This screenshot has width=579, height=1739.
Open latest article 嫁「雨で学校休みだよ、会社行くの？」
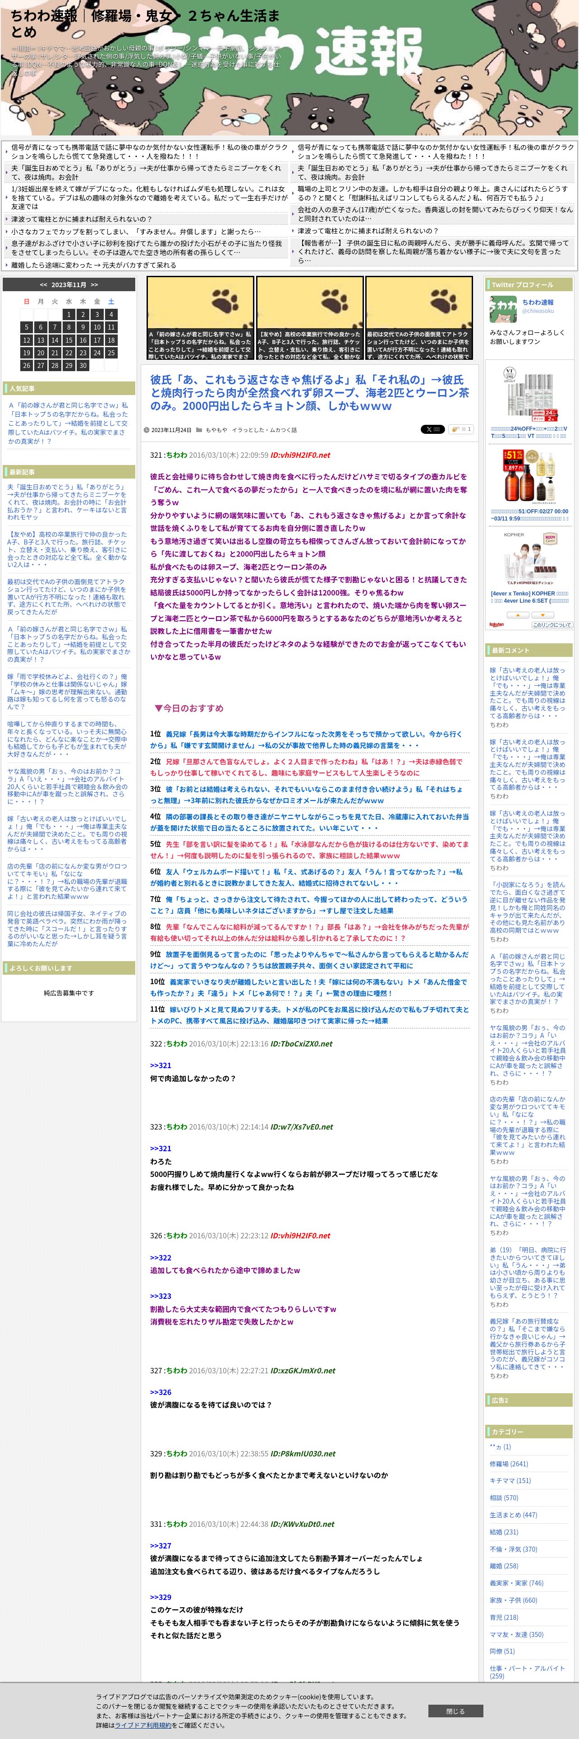(67, 692)
